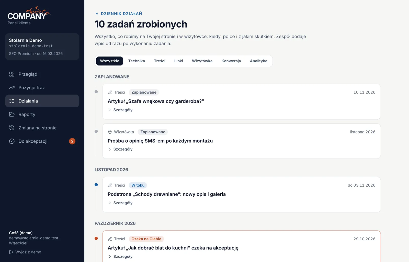Open Przegląd via its grid icon
The height and width of the screenshot is (262, 409).
(12, 74)
